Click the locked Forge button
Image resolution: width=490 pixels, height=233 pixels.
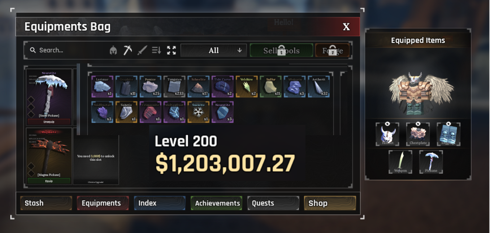(x=332, y=50)
